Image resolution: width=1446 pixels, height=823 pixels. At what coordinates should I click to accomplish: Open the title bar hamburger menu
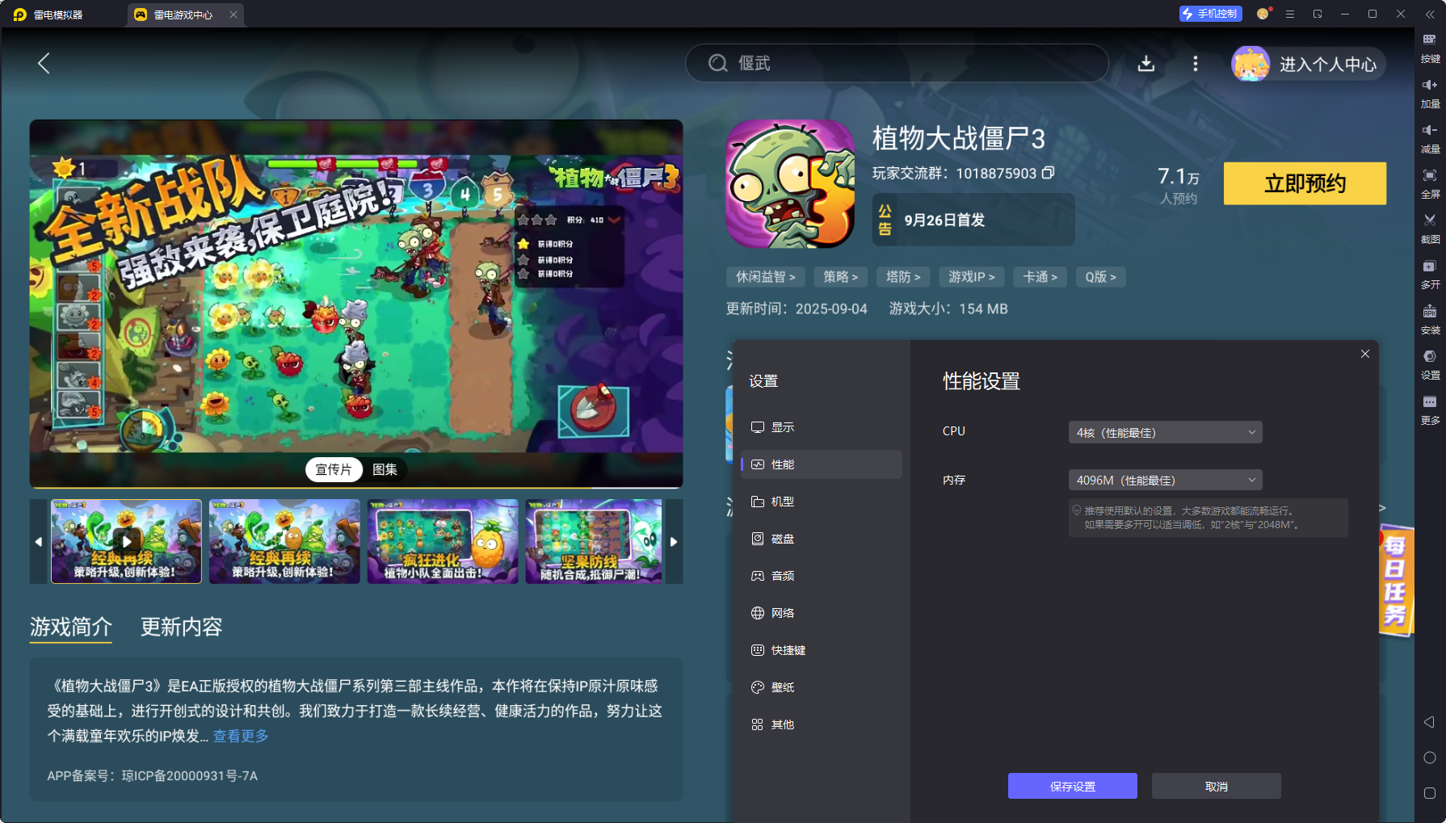tap(1290, 15)
